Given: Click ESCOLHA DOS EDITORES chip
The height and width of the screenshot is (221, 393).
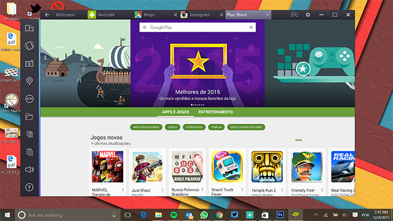Looking at the screenshot, I should click(246, 127).
